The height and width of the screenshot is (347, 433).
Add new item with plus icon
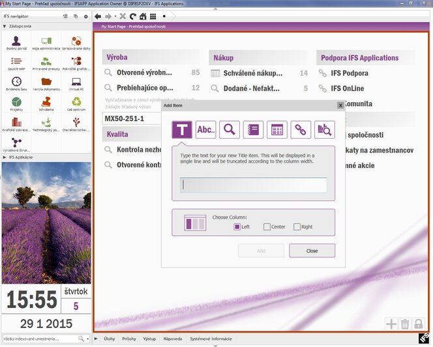coord(391,324)
